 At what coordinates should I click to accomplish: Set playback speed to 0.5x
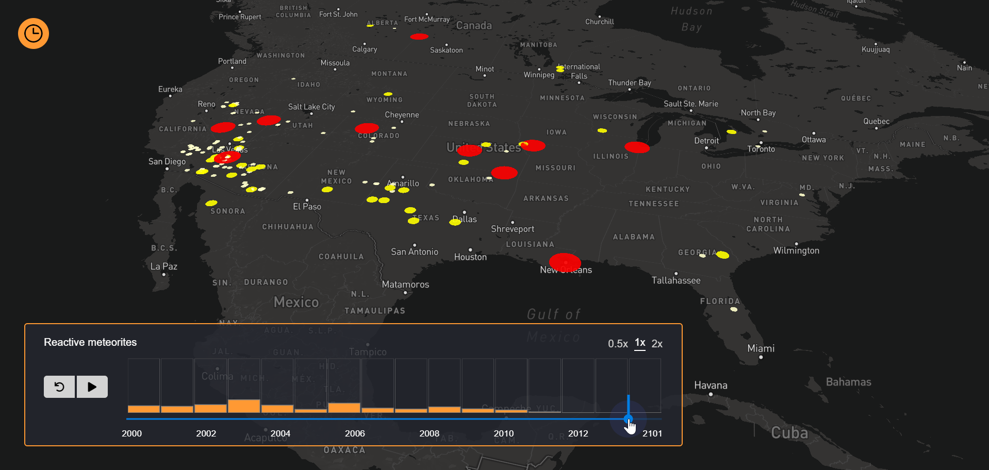[x=618, y=344]
